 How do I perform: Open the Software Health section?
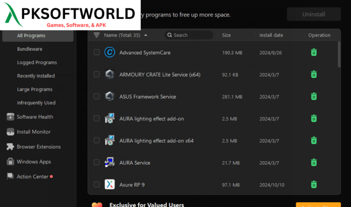coord(35,117)
